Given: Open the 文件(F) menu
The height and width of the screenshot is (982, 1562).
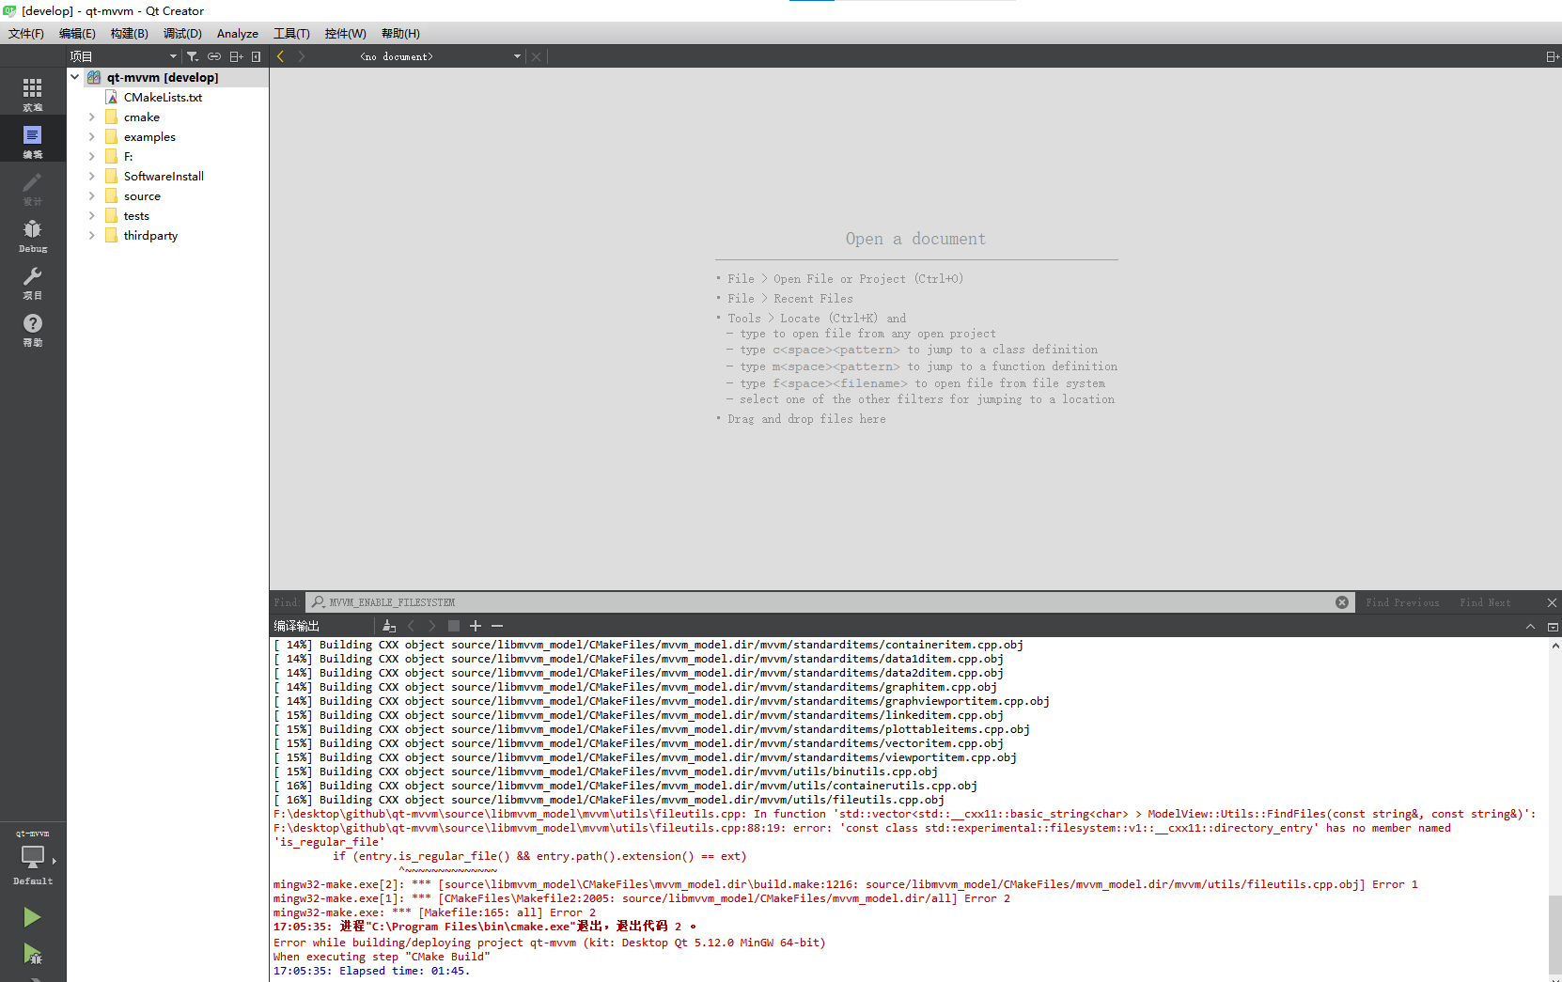Looking at the screenshot, I should coord(26,34).
